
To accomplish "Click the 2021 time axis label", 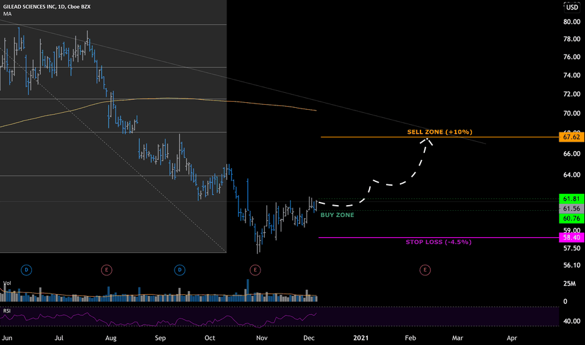I will click(x=361, y=338).
